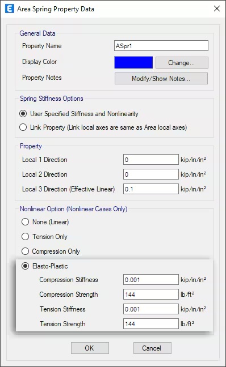Click the ETABS application icon in title bar

10,9
